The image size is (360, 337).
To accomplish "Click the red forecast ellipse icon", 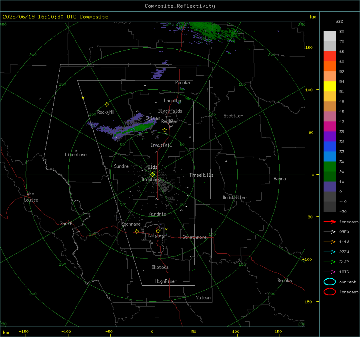I will [x=330, y=292].
